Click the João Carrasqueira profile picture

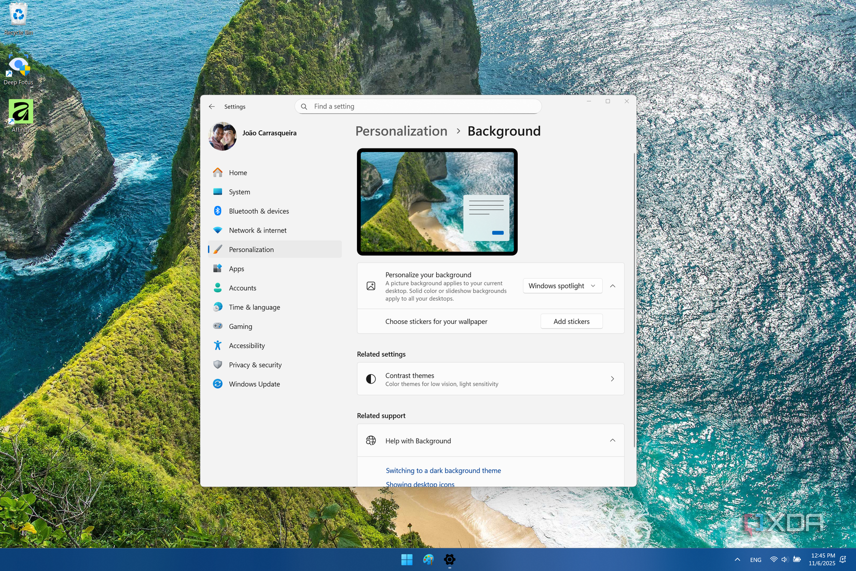tap(223, 136)
